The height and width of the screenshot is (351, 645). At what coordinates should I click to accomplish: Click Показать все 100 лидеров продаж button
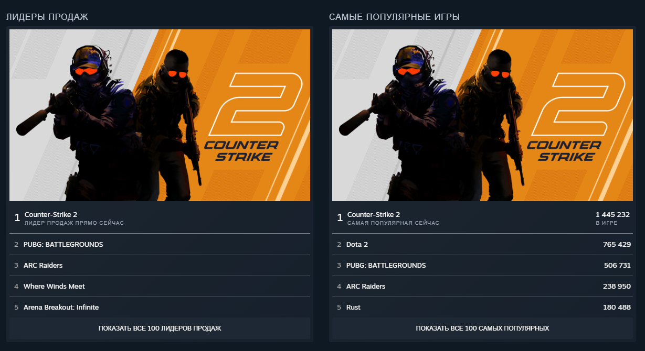(160, 328)
